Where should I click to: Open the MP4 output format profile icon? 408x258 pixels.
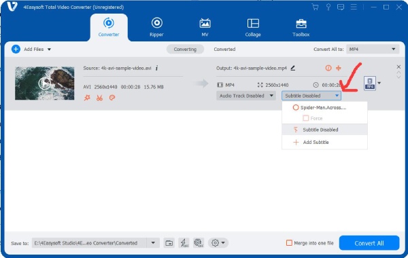click(370, 83)
